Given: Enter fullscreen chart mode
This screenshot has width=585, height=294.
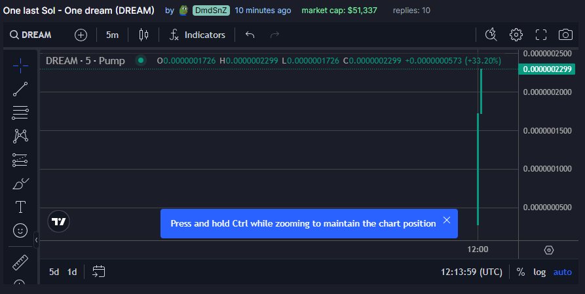Looking at the screenshot, I should [541, 35].
